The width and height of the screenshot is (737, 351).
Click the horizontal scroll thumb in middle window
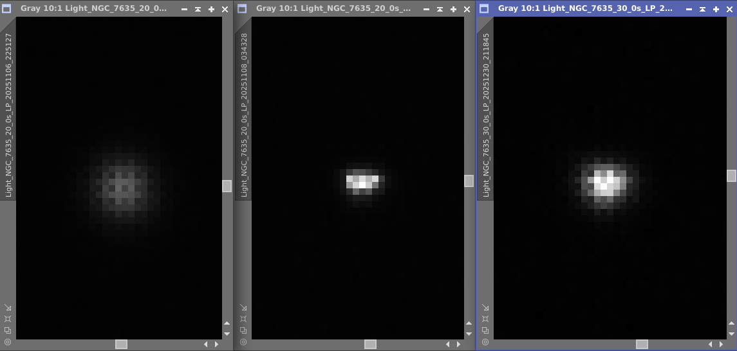[x=370, y=345]
